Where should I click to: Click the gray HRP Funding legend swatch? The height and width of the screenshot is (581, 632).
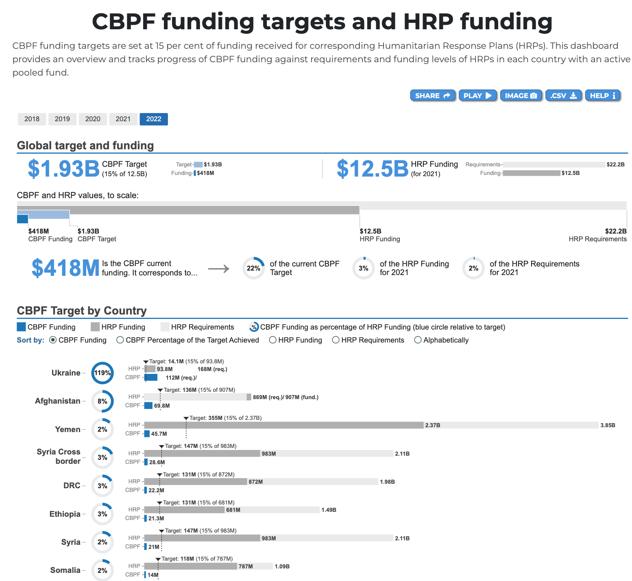click(x=95, y=327)
